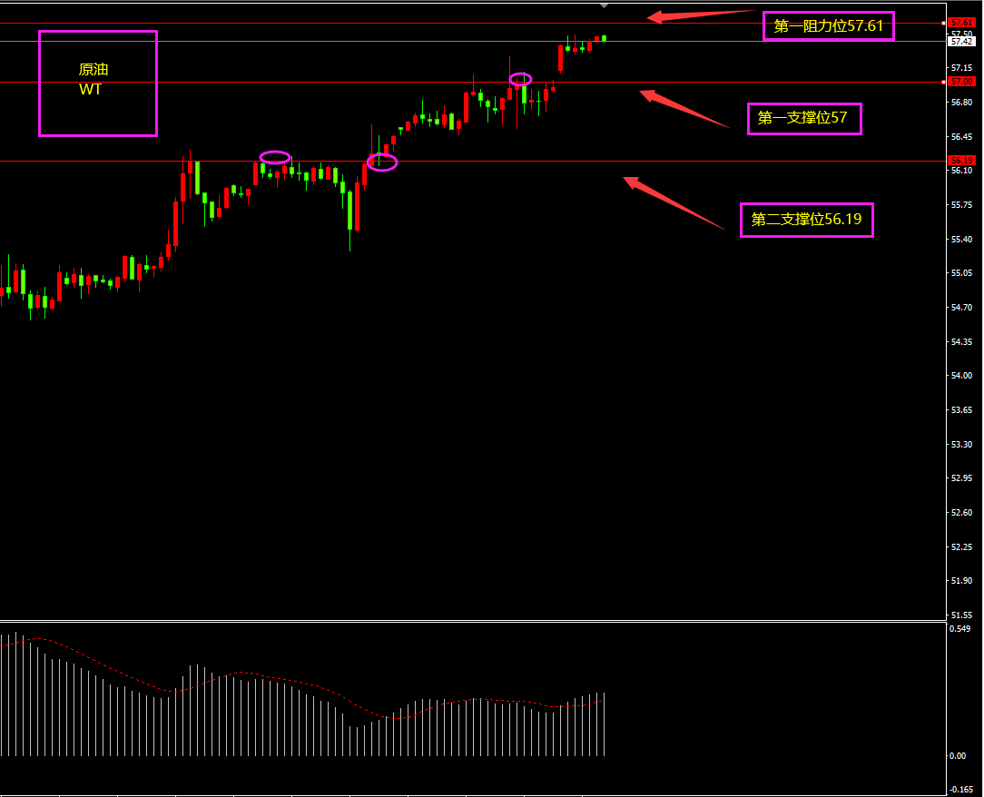
Task: Select the red arrow pointing to 57.61 line
Action: tap(699, 15)
